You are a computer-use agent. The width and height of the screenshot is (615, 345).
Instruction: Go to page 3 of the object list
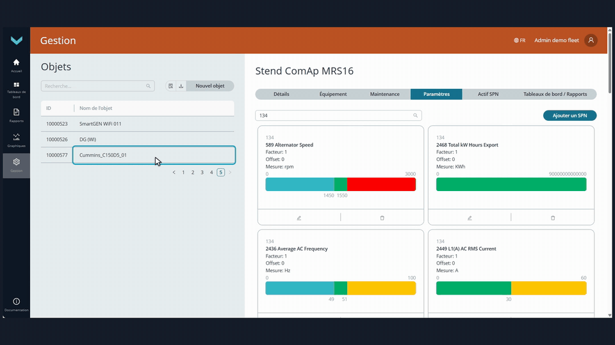point(202,172)
